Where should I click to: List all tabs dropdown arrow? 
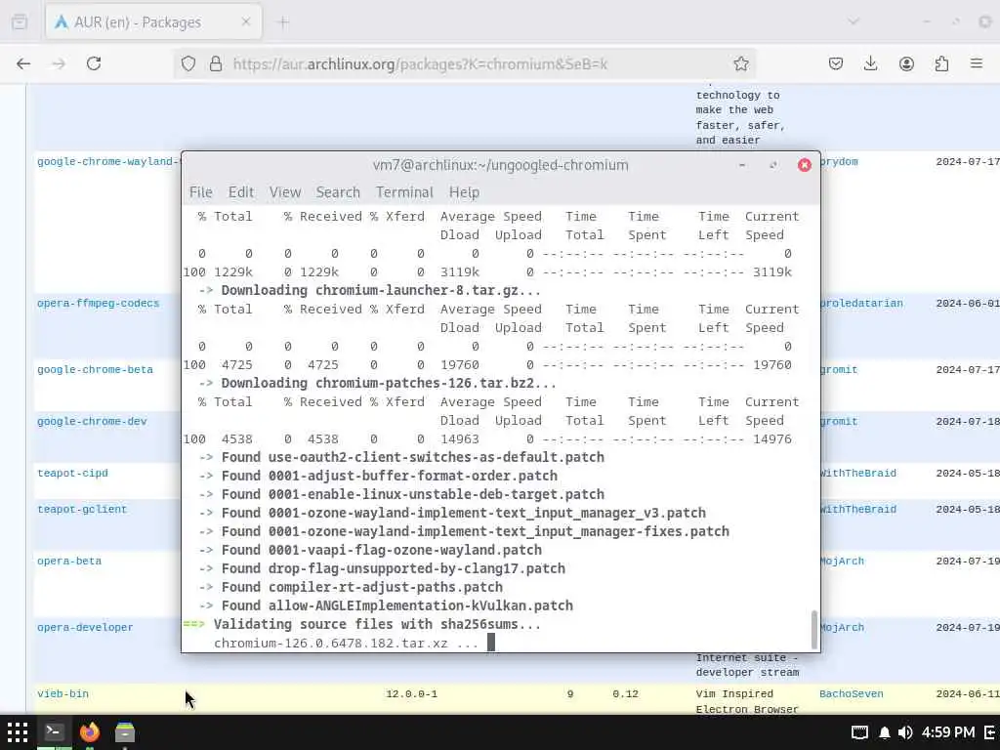854,21
